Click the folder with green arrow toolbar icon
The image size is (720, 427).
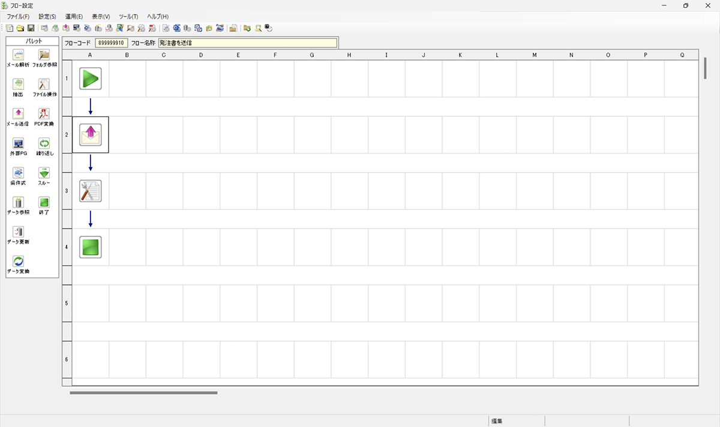[x=247, y=28]
